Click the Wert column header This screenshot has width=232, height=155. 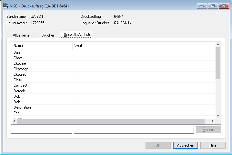coord(144,46)
